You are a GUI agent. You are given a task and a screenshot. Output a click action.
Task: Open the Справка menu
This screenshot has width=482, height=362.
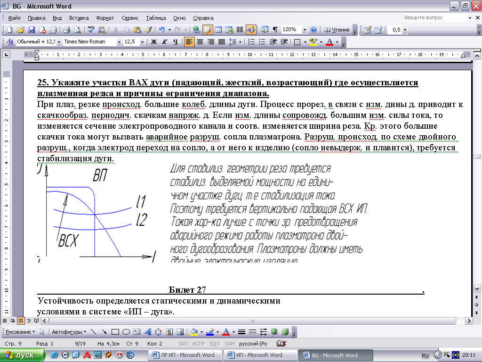(203, 18)
